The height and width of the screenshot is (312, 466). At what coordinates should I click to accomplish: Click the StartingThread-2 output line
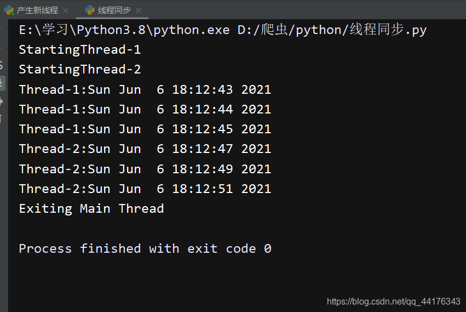[79, 70]
